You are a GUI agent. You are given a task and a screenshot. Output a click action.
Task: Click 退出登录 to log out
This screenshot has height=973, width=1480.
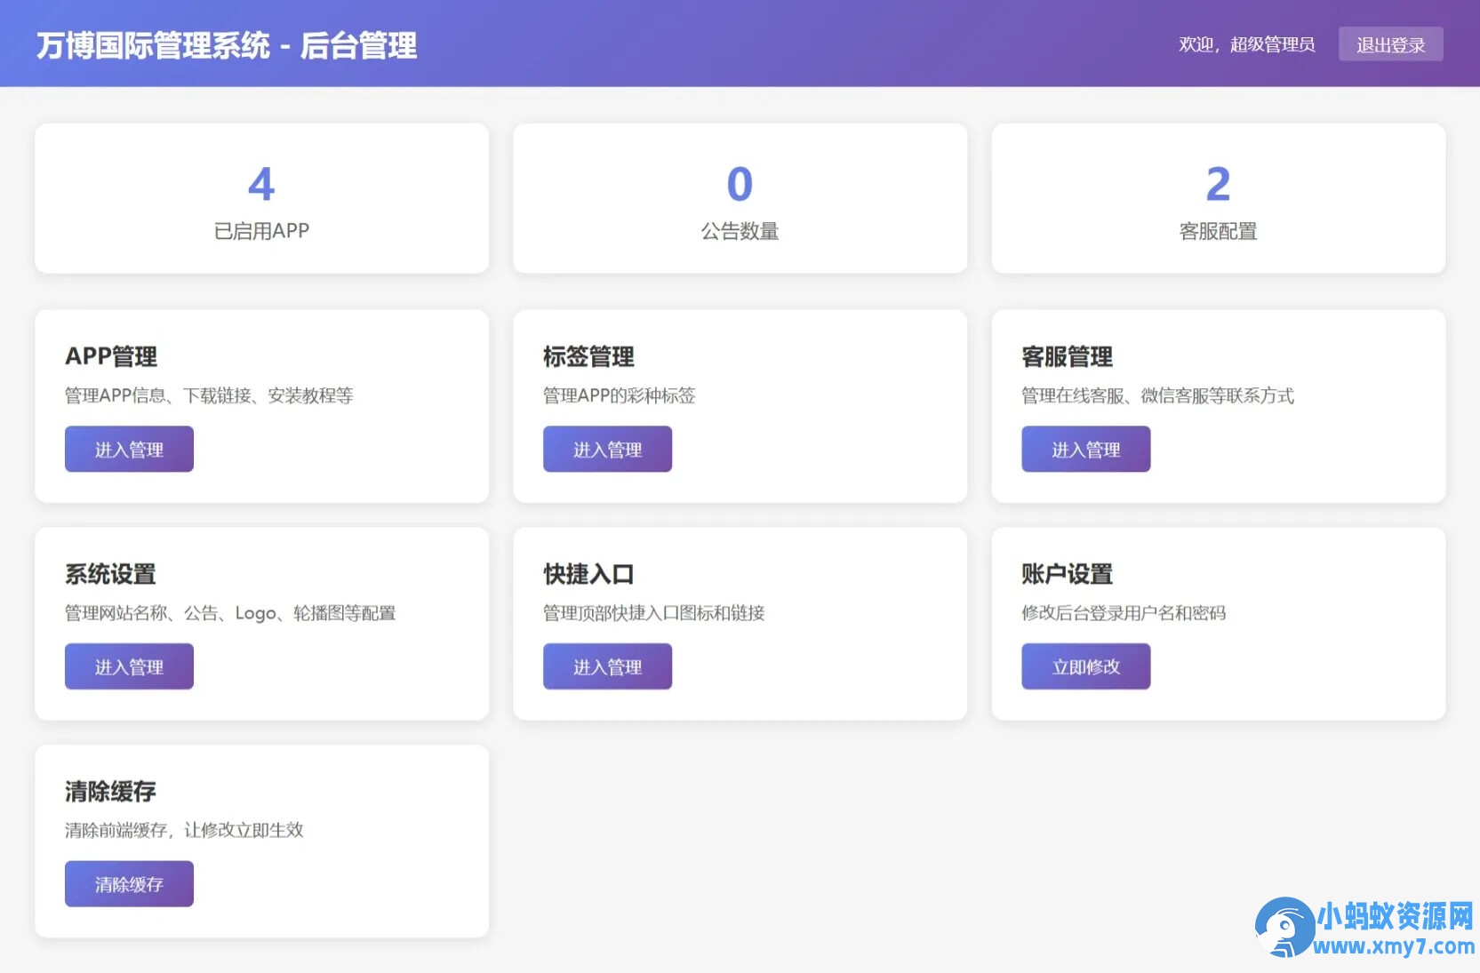[1390, 44]
